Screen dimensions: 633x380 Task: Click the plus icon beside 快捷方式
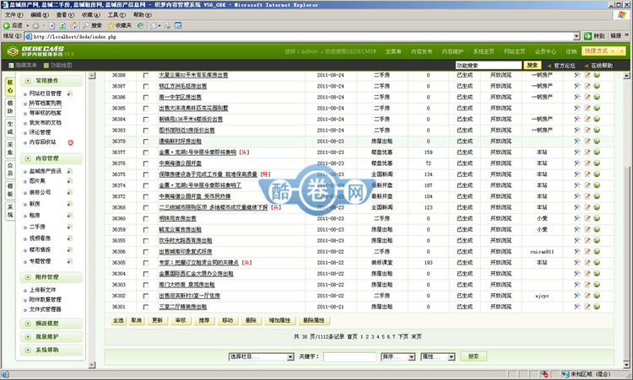(622, 51)
